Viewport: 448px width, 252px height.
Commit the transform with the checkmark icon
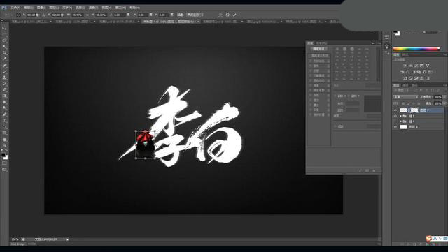click(x=234, y=15)
